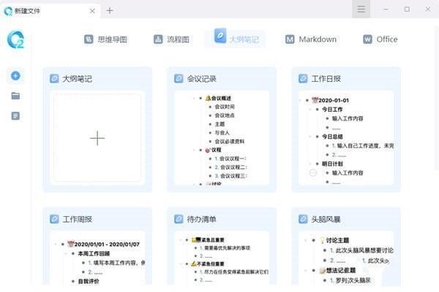Click the 工作日报 card title text
The image size is (439, 292).
click(x=326, y=79)
